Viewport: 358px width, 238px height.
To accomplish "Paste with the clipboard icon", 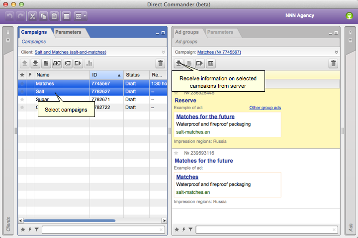I will click(x=54, y=16).
